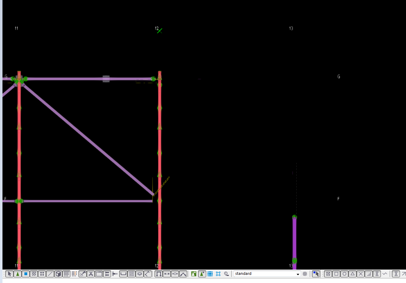Toggle the Select grids switch

66,274
